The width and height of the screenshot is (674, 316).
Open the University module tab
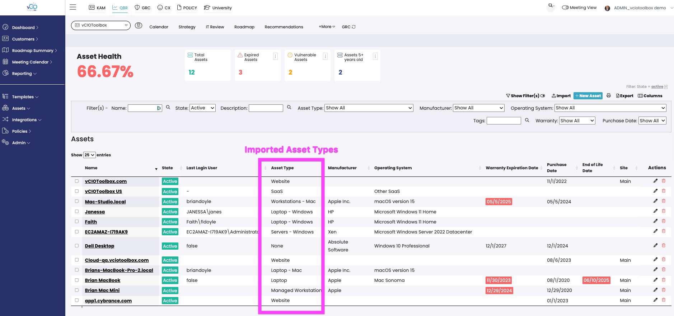tap(218, 8)
